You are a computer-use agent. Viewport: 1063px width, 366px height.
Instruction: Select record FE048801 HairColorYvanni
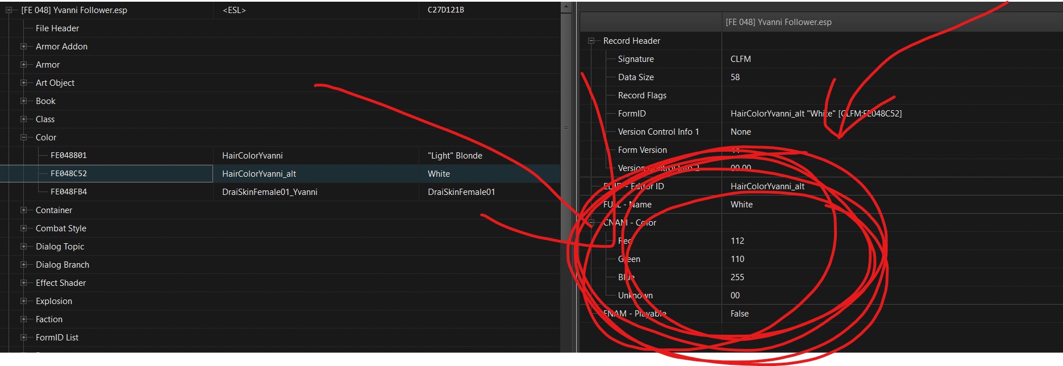[68, 156]
